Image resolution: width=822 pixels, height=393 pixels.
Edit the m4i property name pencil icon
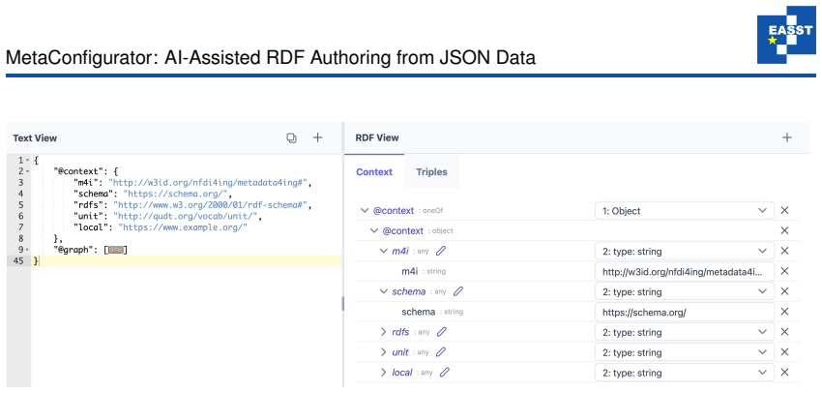pos(441,251)
